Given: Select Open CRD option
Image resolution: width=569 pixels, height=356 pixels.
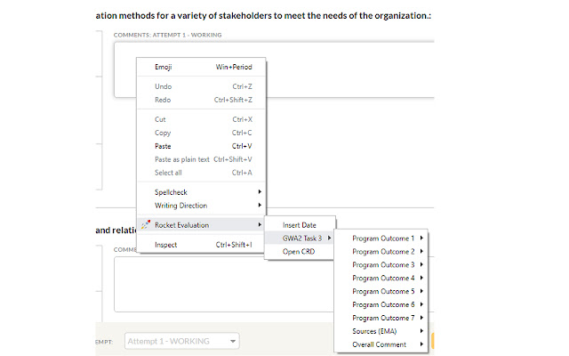Looking at the screenshot, I should coord(300,252).
